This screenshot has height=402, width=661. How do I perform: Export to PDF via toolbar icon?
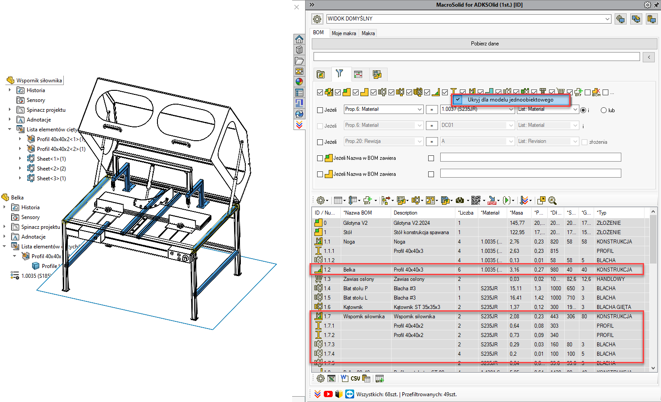pyautogui.click(x=492, y=200)
